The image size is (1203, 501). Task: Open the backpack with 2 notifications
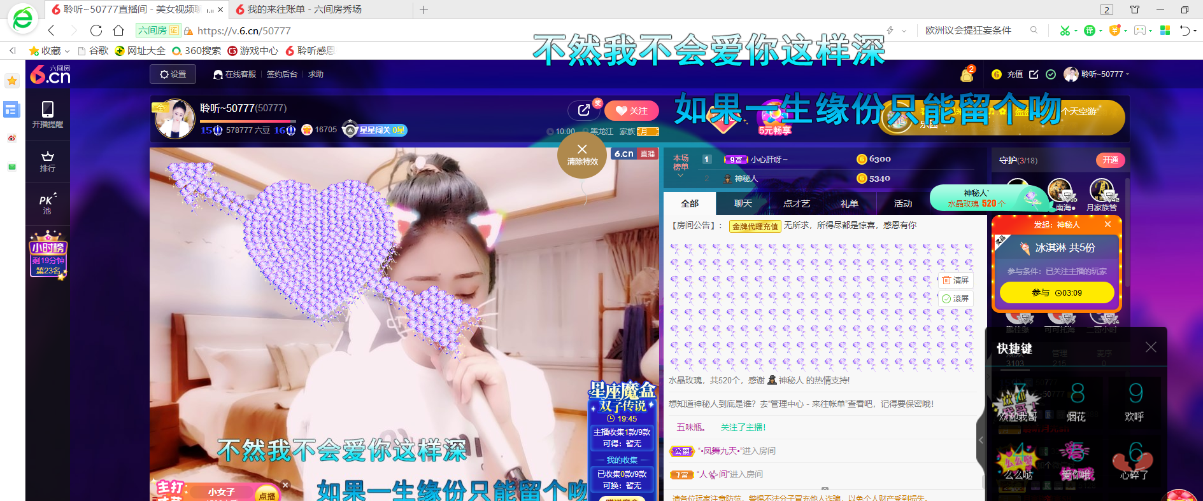coord(967,74)
